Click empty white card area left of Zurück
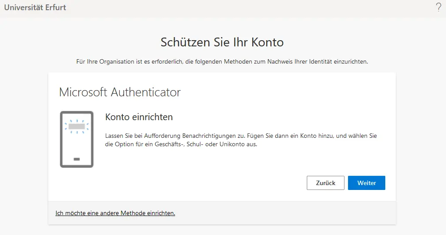The image size is (446, 235). point(200,183)
